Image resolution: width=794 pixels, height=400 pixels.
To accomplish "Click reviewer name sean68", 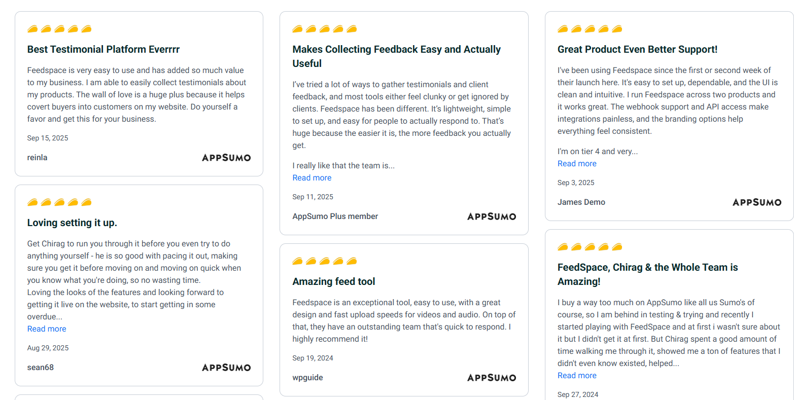I will 41,368.
